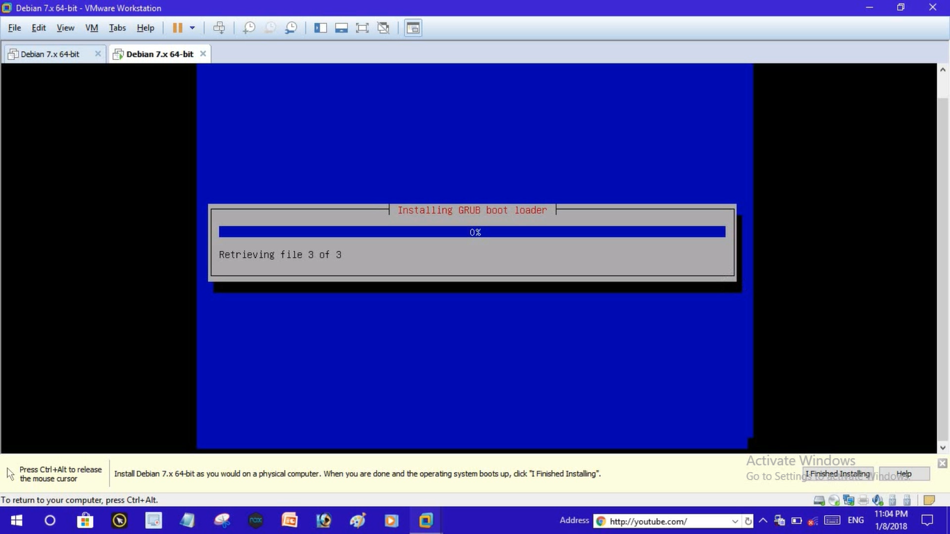Open the VMware message log note icon

[x=930, y=500]
